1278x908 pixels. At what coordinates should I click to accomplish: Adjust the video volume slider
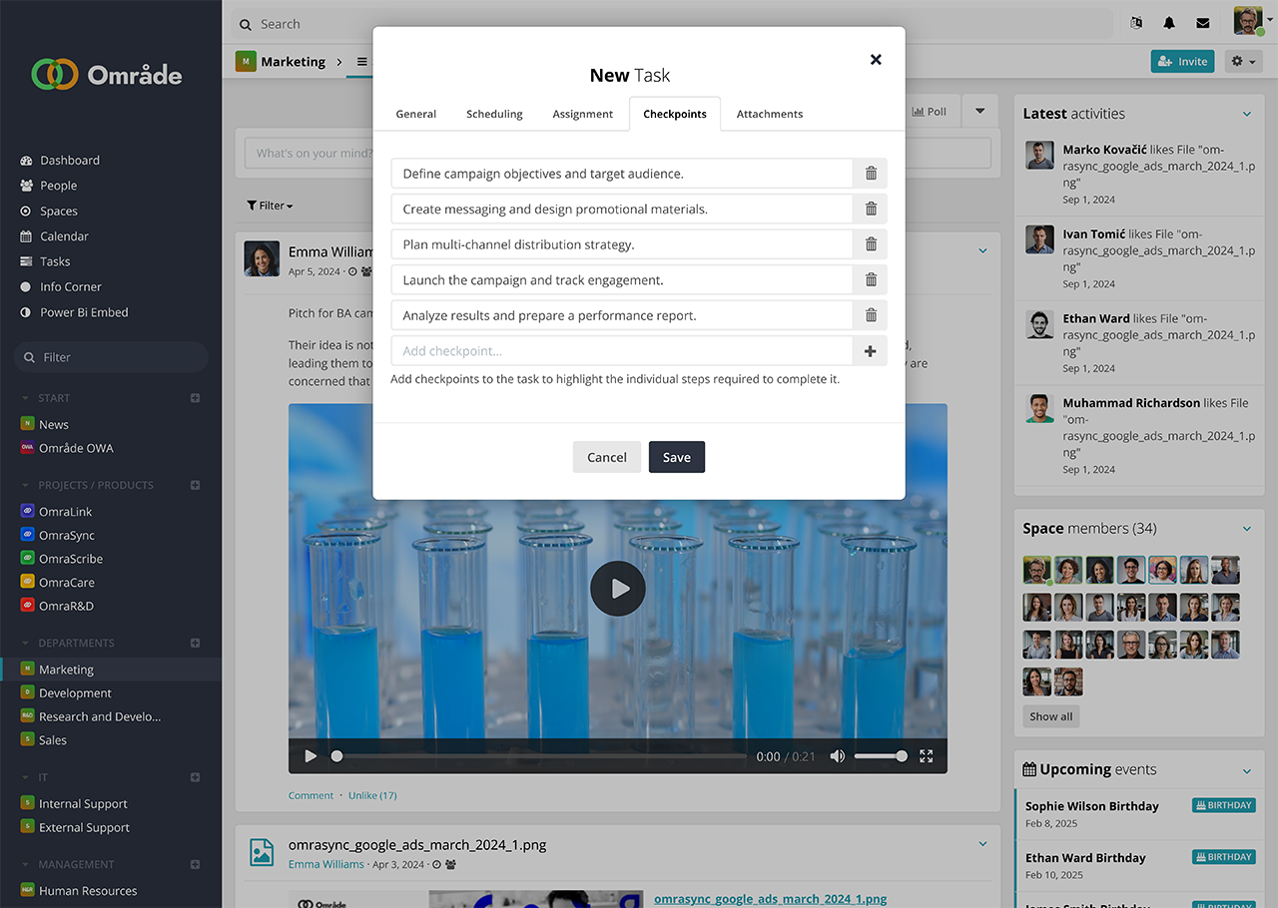pos(880,756)
